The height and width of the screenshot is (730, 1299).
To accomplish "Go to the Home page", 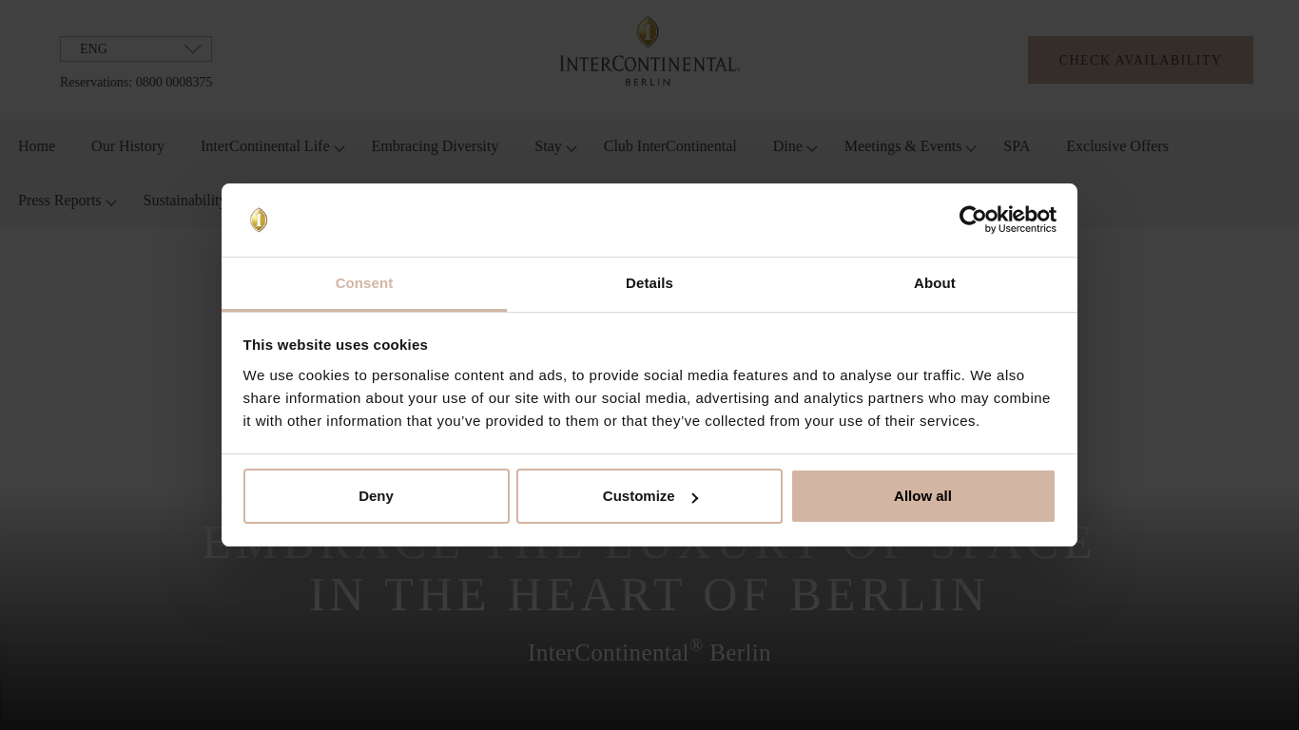I will [36, 146].
